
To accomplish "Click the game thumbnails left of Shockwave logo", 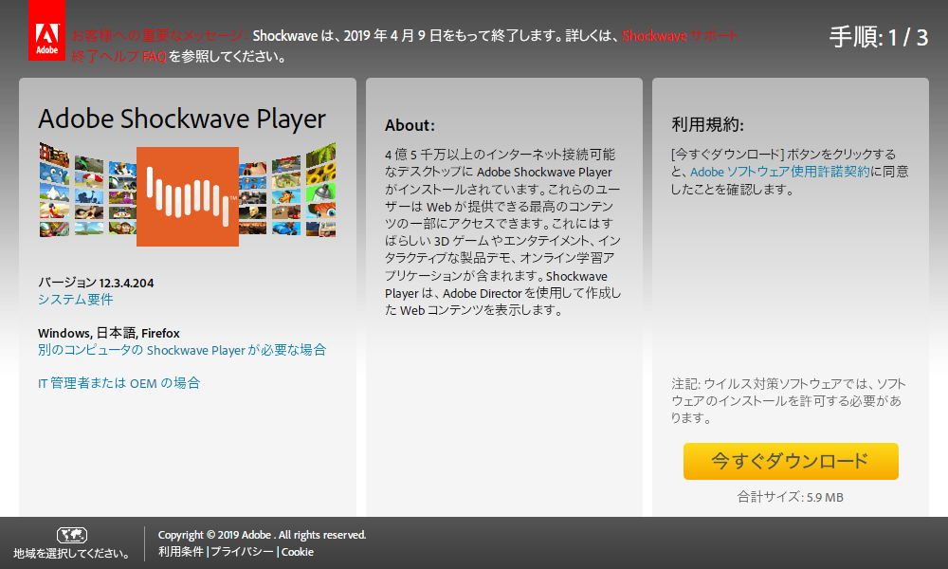I will click(x=87, y=190).
